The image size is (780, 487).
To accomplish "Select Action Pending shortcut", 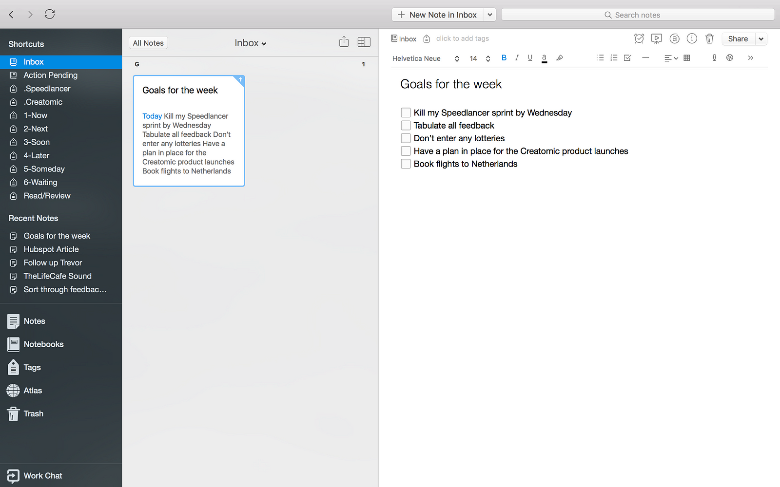I will [61, 75].
